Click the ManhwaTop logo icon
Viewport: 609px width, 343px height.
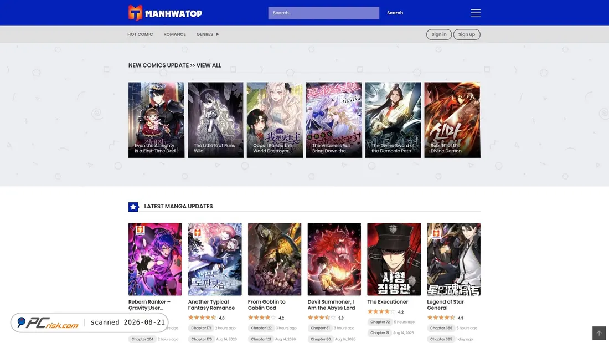tap(135, 13)
